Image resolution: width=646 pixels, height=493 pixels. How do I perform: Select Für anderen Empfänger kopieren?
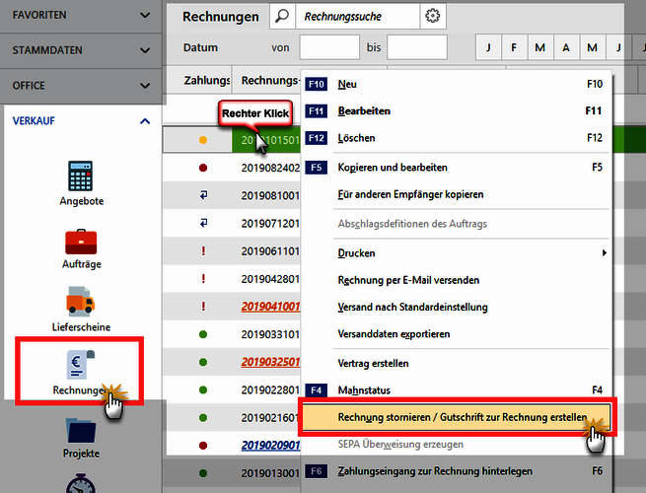tap(457, 194)
